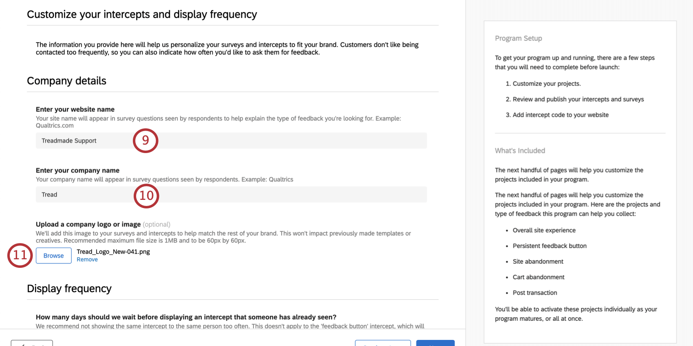Select the Overall site experience bullet item
693x346 pixels.
pos(544,230)
